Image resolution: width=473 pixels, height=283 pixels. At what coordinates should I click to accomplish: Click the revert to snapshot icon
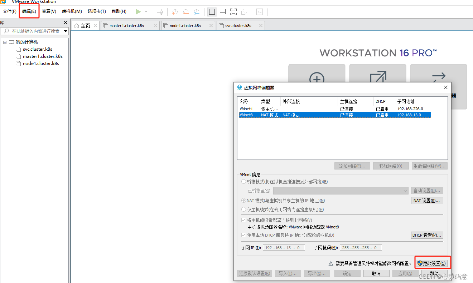click(186, 12)
